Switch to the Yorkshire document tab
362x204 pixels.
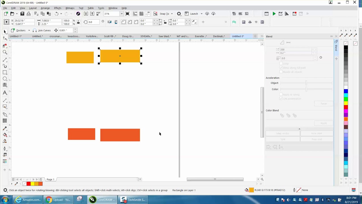(92, 36)
